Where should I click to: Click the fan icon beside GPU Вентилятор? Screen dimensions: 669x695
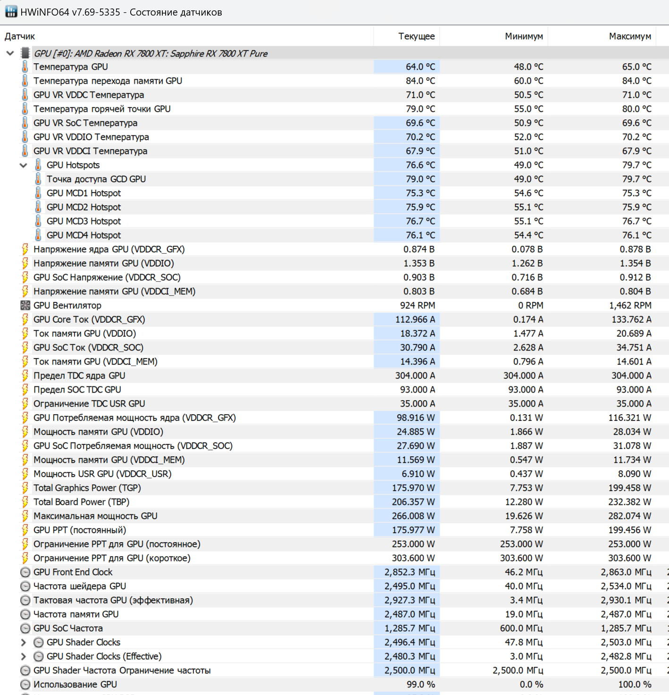[25, 305]
